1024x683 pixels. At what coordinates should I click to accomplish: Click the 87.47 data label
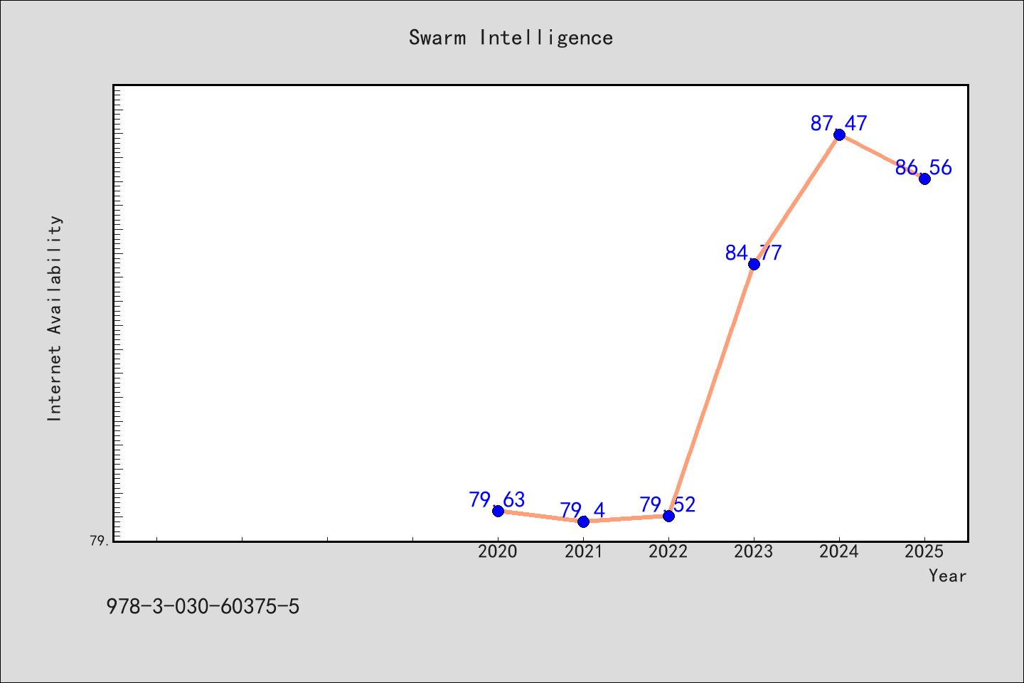[839, 123]
